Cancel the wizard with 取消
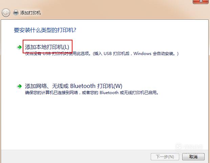The height and width of the screenshot is (163, 210). point(193,157)
